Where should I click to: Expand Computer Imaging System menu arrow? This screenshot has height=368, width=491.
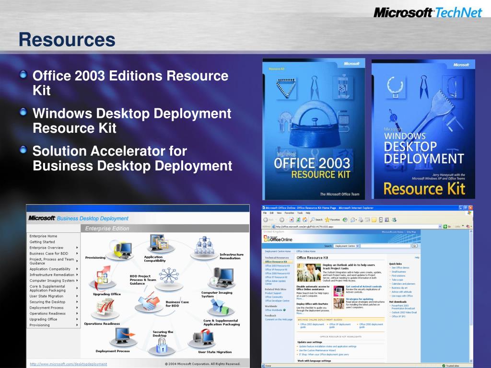[x=77, y=281]
